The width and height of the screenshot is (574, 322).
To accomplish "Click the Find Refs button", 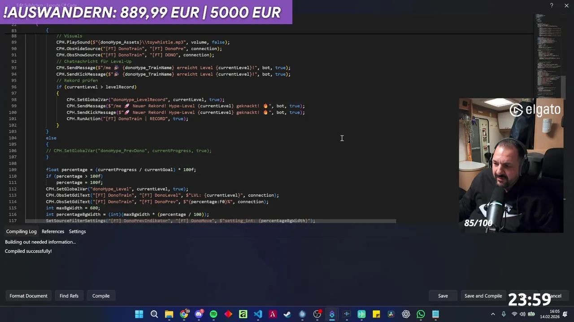I will pos(69,296).
